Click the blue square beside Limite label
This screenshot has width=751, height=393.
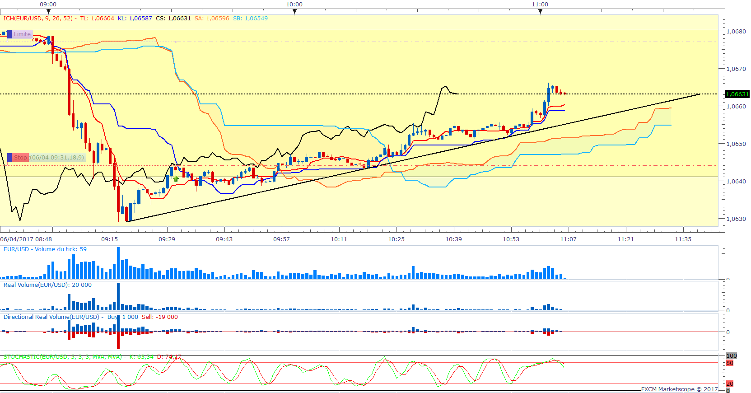pyautogui.click(x=9, y=34)
